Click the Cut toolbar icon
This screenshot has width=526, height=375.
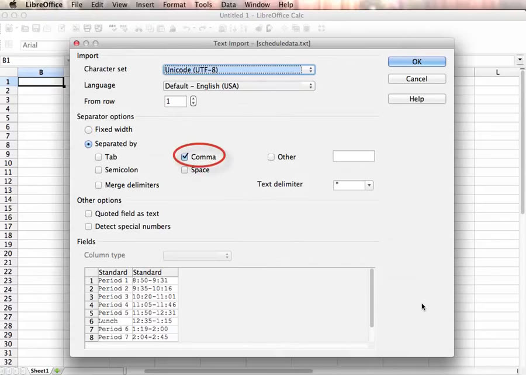139,29
